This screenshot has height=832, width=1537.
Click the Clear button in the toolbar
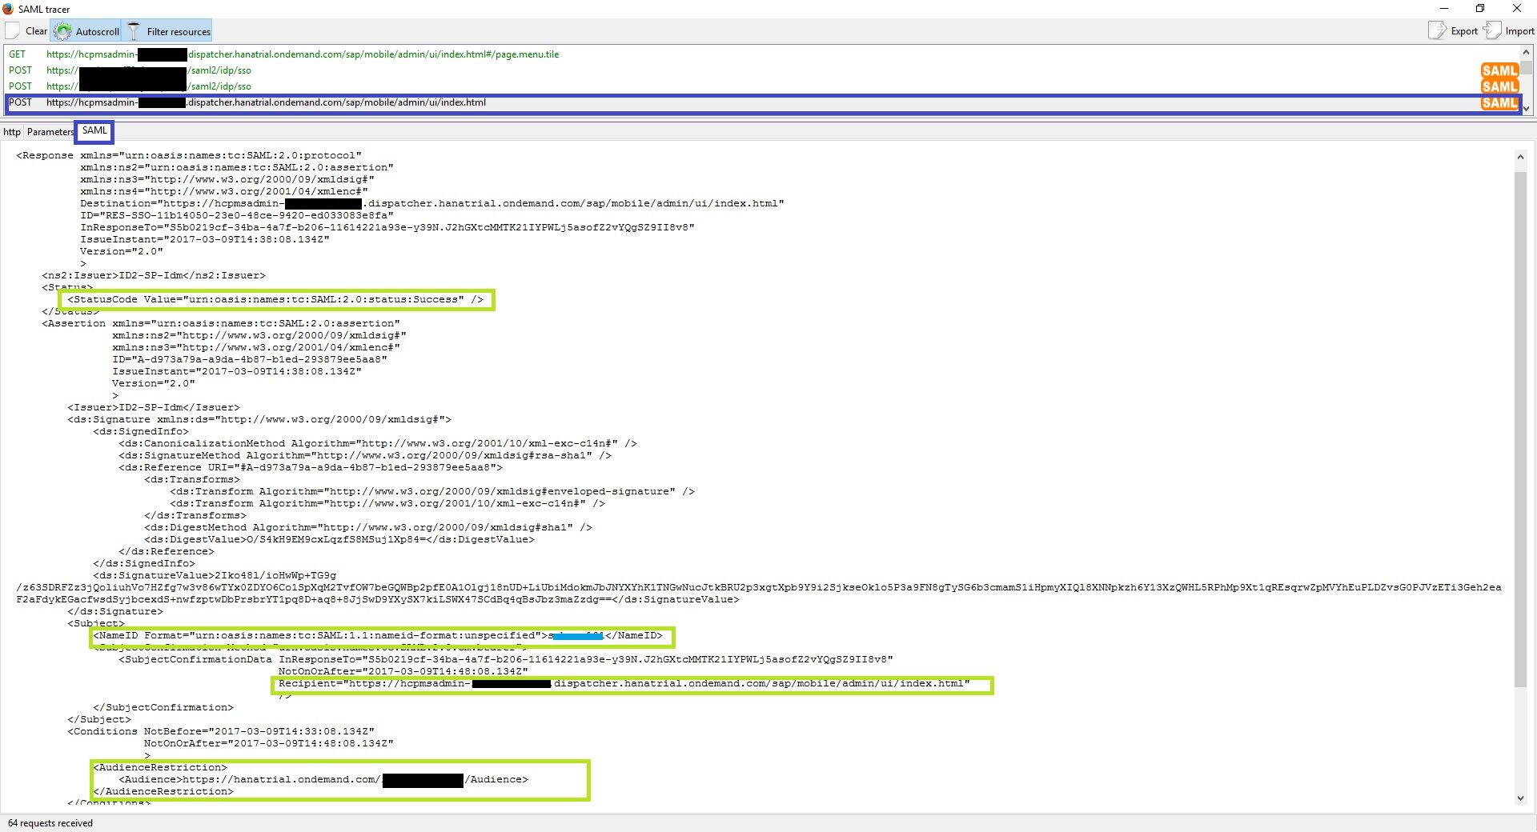[26, 31]
